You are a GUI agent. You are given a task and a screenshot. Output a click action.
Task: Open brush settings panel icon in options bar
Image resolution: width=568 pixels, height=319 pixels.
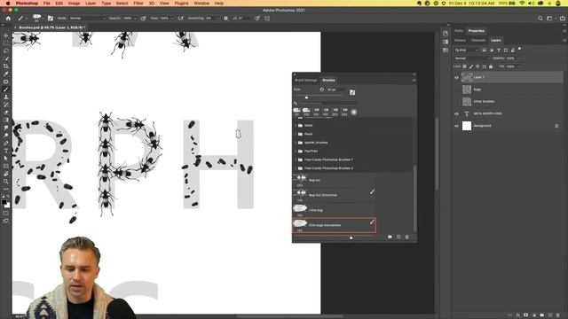51,18
